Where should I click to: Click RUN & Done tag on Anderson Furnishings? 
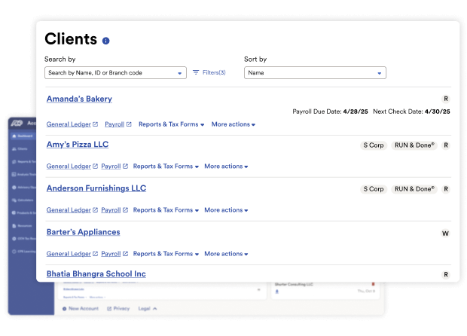click(414, 189)
